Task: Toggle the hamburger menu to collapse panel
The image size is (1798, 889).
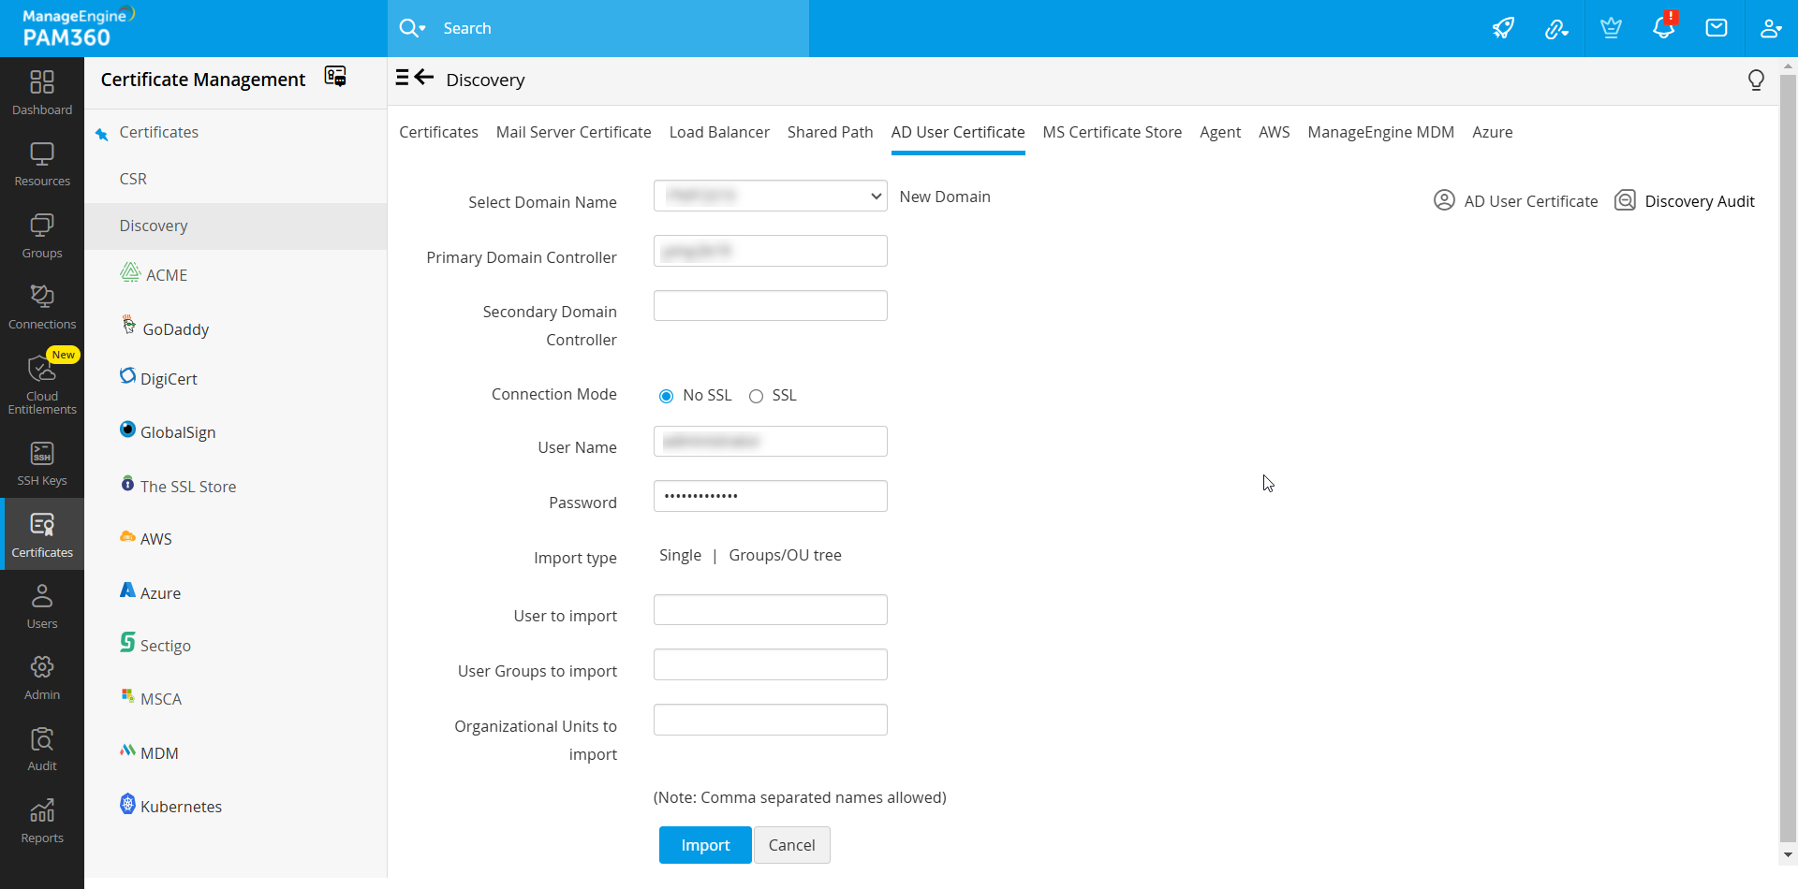Action: coord(402,78)
